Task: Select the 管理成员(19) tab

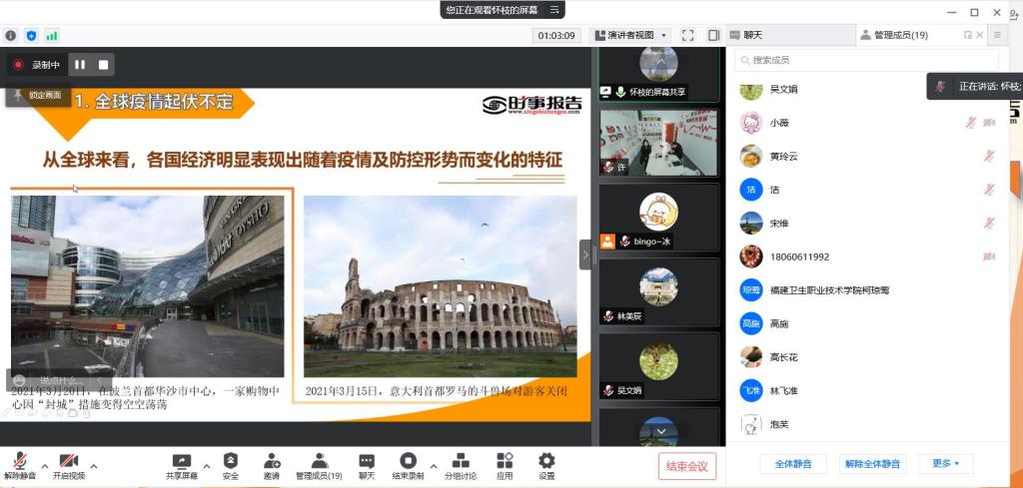Action: (x=899, y=35)
